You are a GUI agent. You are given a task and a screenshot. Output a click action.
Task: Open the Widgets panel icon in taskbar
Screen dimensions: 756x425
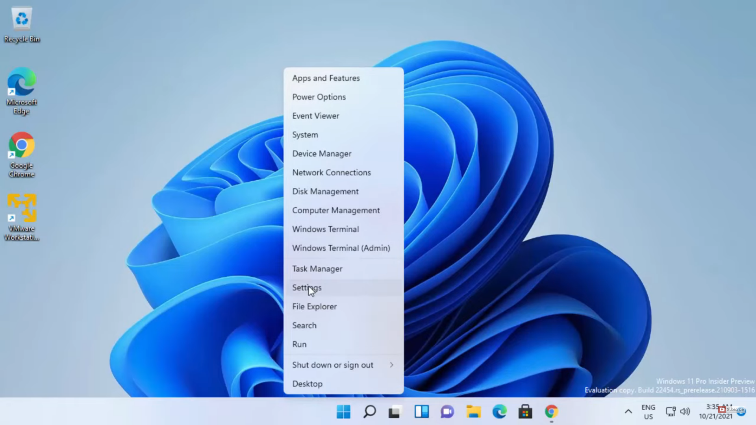tap(421, 412)
